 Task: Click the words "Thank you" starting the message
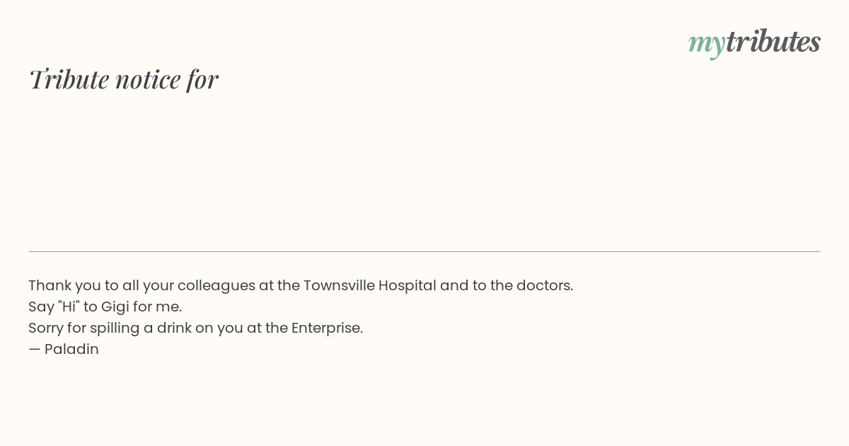coord(55,285)
